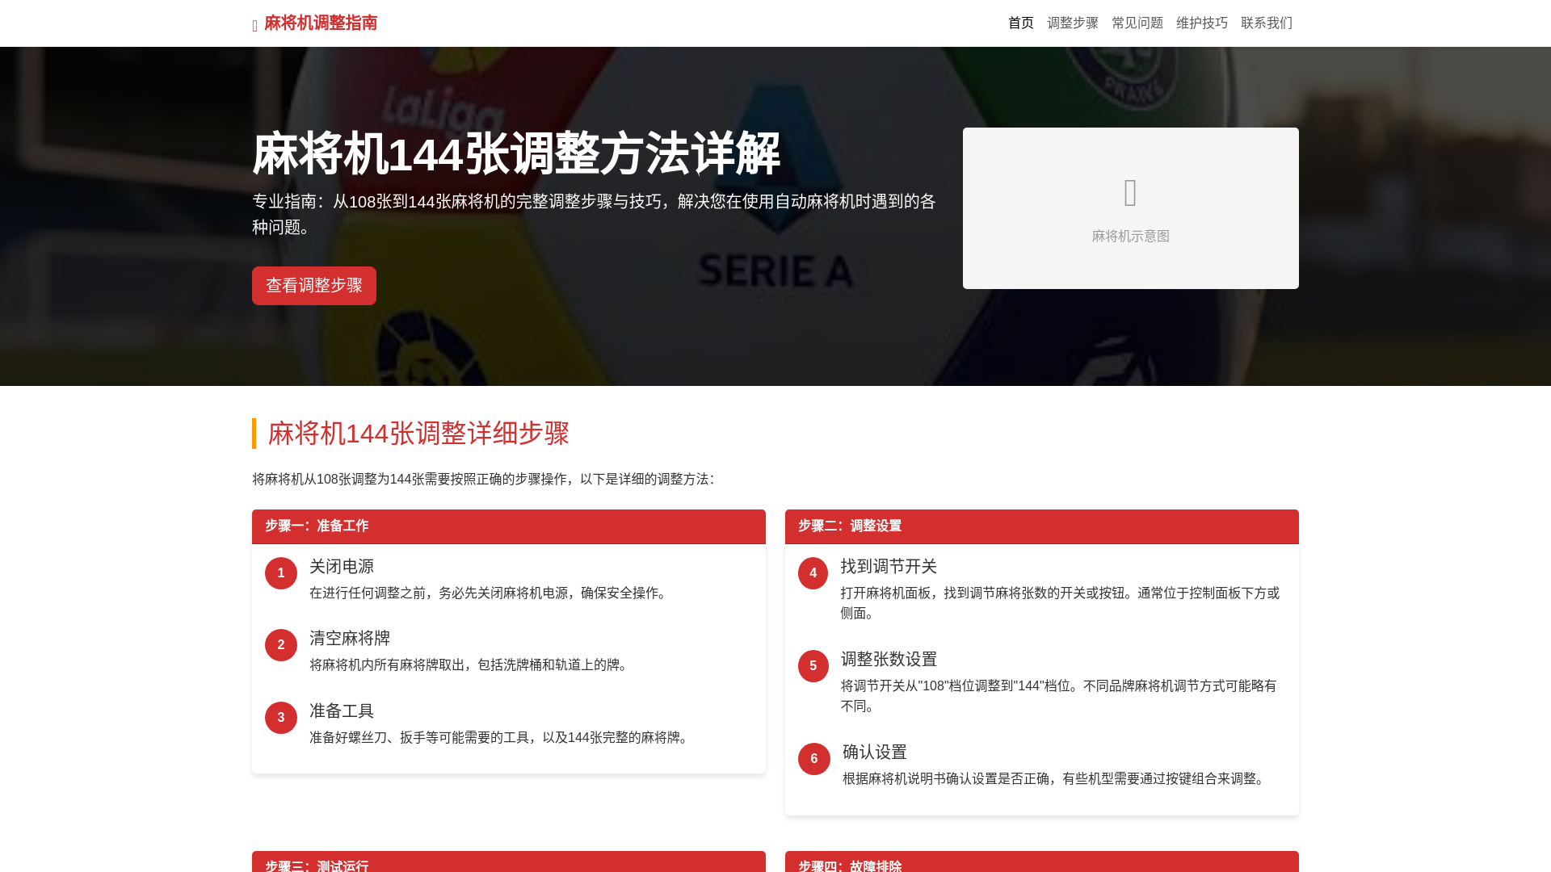
Task: Click the 关闭电源 step title
Action: (x=342, y=567)
